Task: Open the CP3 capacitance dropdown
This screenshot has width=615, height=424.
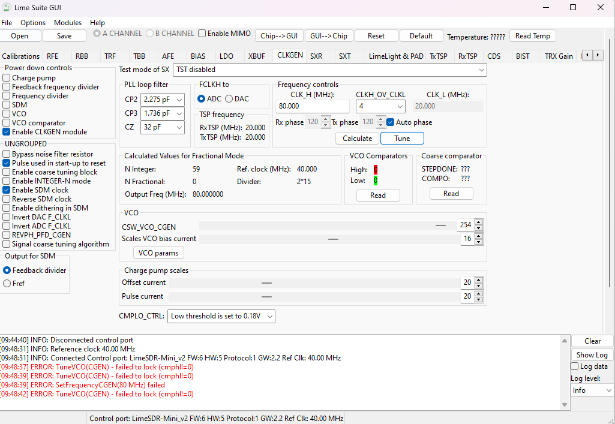Action: [163, 113]
